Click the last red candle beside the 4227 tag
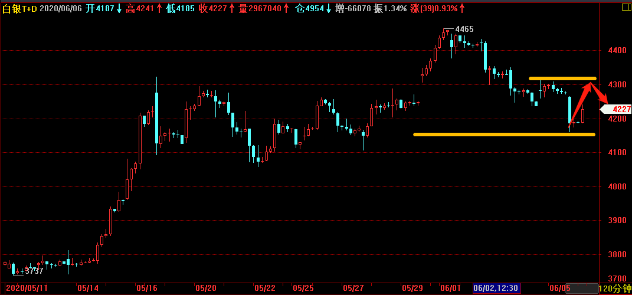 582,115
